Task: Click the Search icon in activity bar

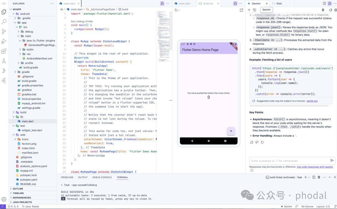Action: coord(4,22)
